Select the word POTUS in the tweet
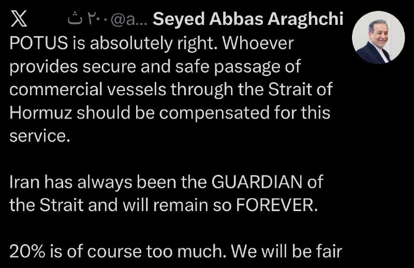 pyautogui.click(x=39, y=43)
